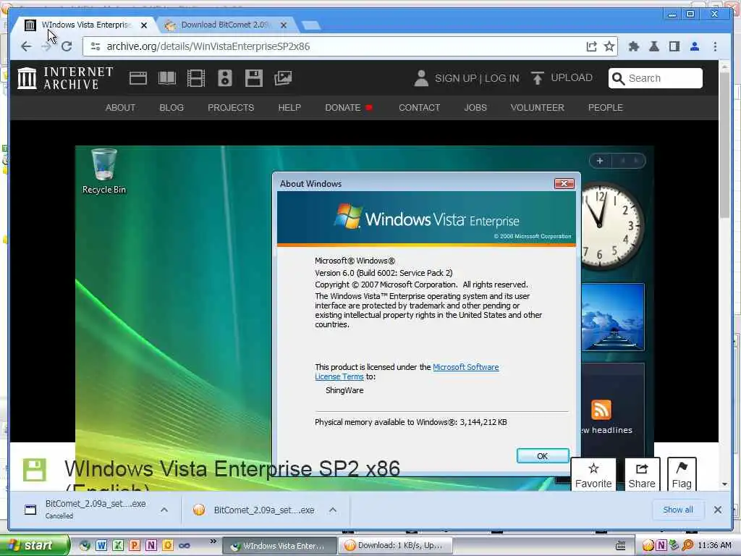The width and height of the screenshot is (741, 556).
Task: Expand options for second BitComet download
Action: coord(333,510)
